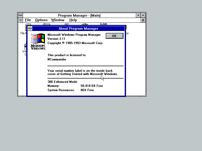
Task: Minimize the Program Manager window
Action: pos(138,15)
